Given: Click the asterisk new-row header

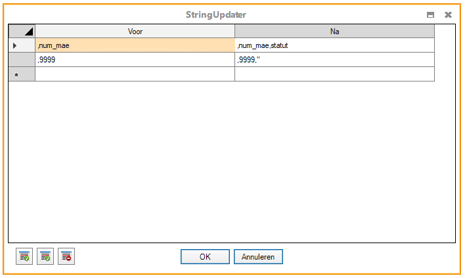Looking at the screenshot, I should tap(22, 74).
